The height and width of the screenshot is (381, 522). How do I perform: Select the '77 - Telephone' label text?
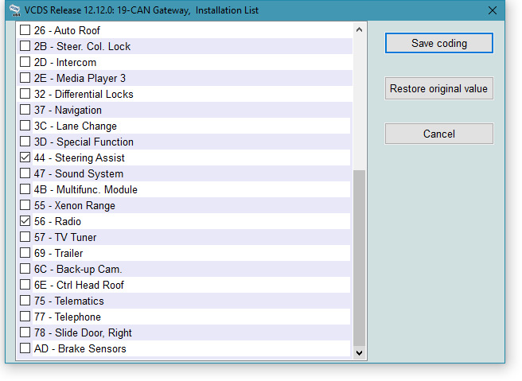tap(68, 317)
